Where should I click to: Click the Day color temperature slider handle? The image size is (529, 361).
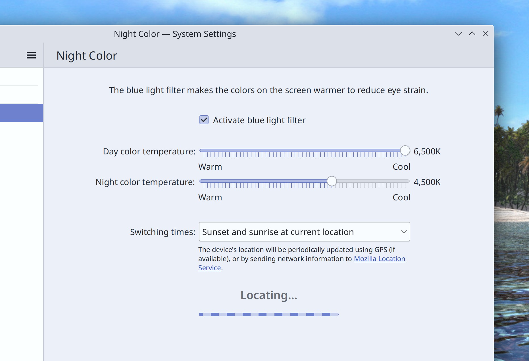(x=405, y=151)
